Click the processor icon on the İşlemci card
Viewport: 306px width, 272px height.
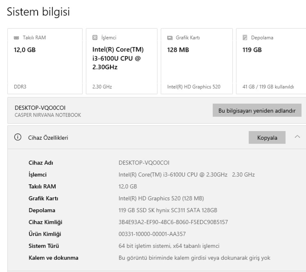[x=95, y=37]
